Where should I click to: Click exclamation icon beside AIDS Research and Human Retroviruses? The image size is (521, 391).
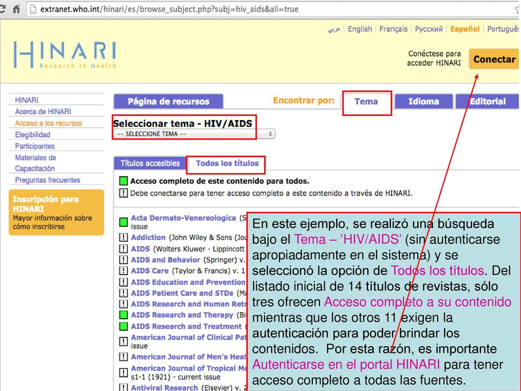point(123,304)
